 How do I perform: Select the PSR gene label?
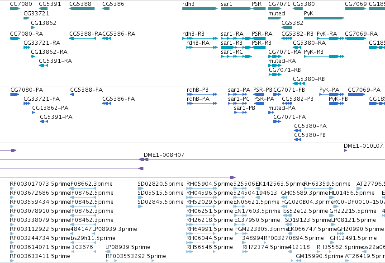click(x=257, y=4)
